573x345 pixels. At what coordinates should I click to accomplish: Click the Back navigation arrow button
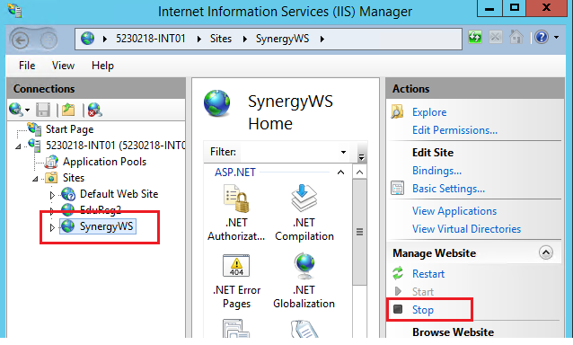click(x=21, y=40)
